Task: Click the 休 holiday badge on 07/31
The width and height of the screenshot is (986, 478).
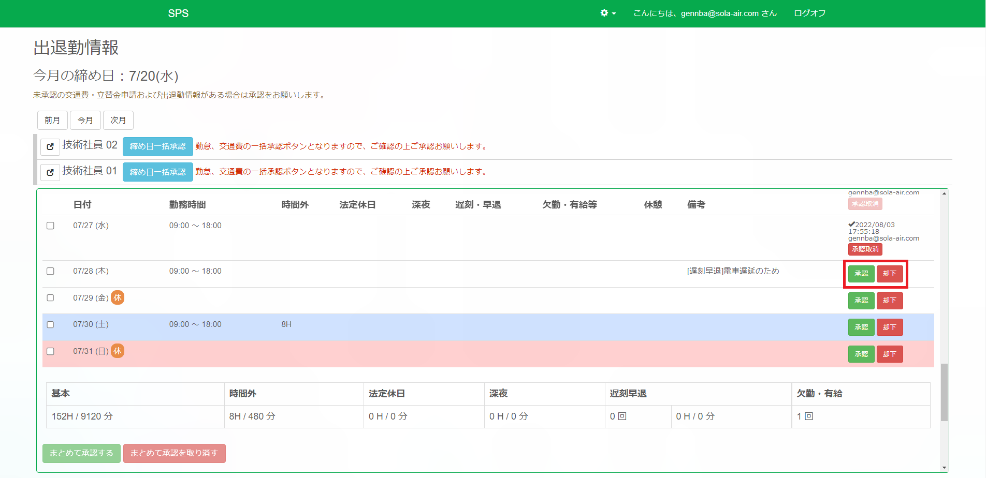Action: point(118,351)
